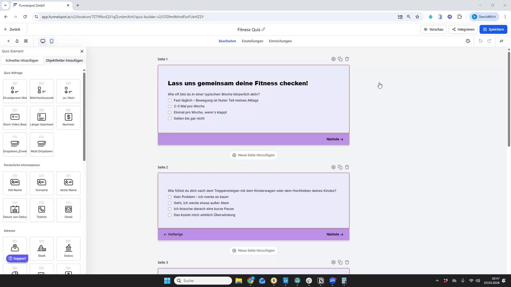Switch to the Einstellungen tab
511x287 pixels.
(x=252, y=41)
